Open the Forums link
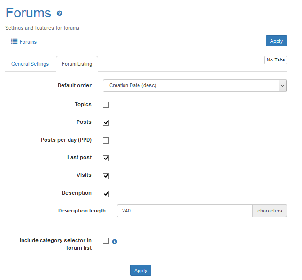This screenshot has width=302, height=280. click(x=28, y=42)
